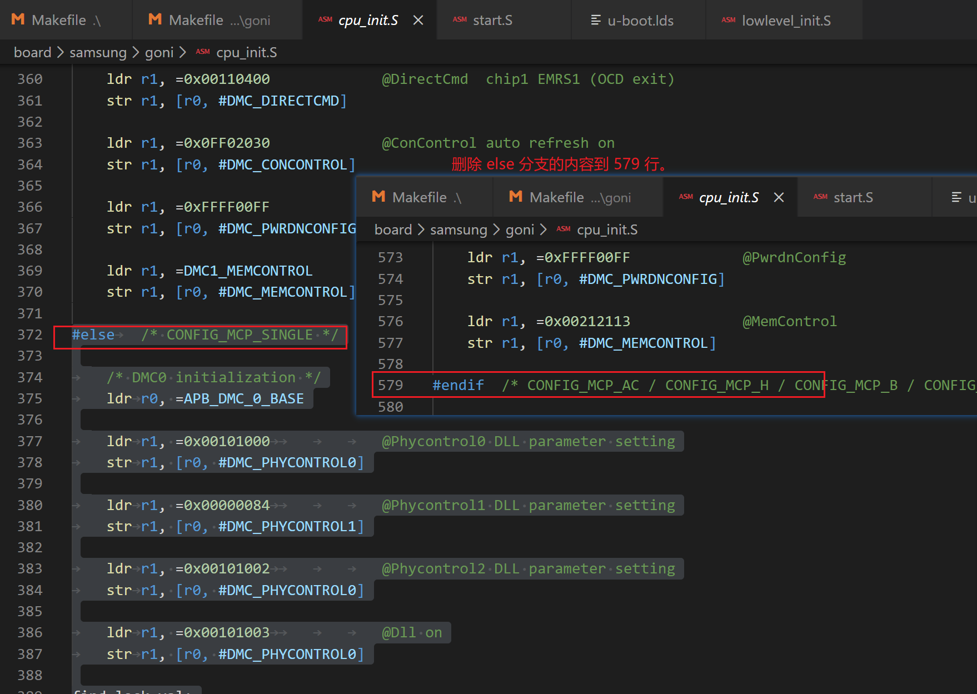Click '@Dll on' comment on line 386
This screenshot has width=977, height=694.
412,632
